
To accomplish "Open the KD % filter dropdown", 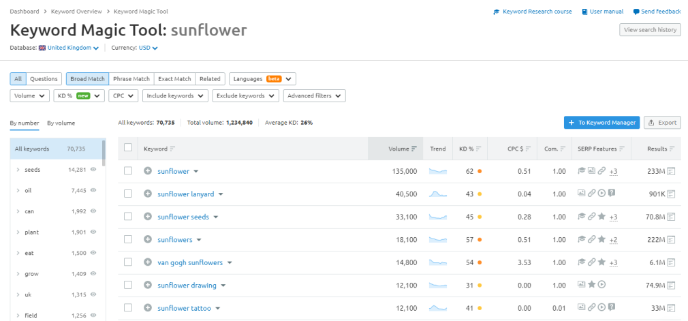I will point(79,95).
